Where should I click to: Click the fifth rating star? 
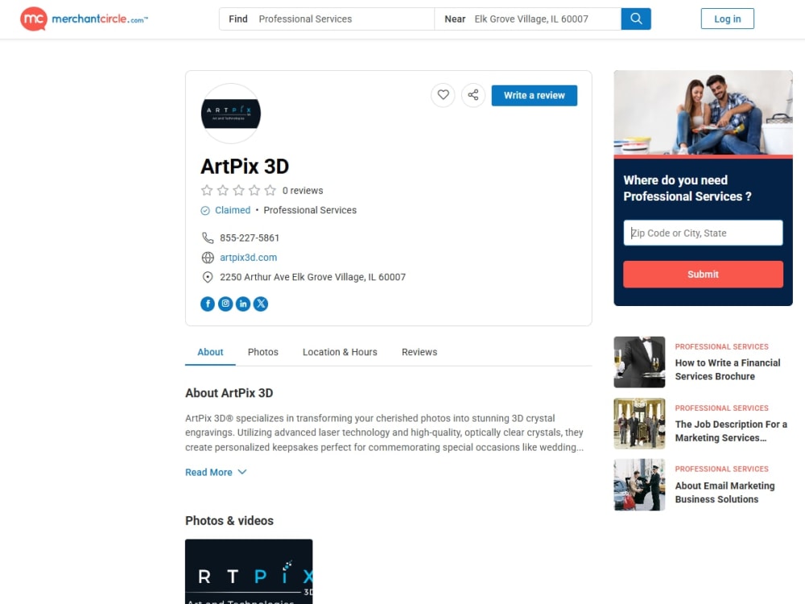(270, 191)
